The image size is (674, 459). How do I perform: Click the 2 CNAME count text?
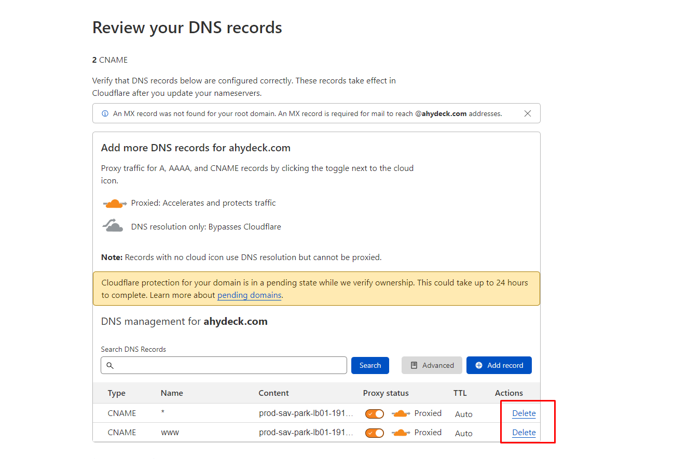[110, 60]
